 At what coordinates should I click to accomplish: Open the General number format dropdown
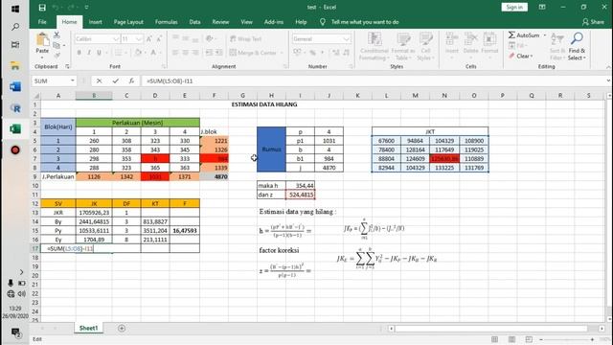click(x=346, y=39)
